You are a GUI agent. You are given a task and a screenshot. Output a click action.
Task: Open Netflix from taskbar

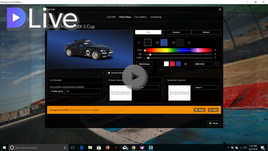click(x=116, y=148)
